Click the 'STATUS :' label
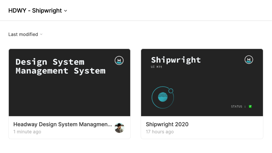 [238, 106]
